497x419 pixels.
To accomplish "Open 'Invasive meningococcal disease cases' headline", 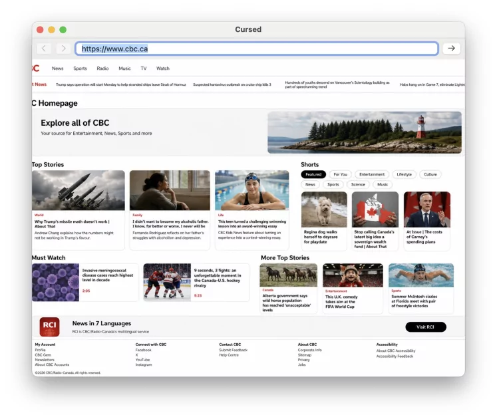I will pos(108,275).
